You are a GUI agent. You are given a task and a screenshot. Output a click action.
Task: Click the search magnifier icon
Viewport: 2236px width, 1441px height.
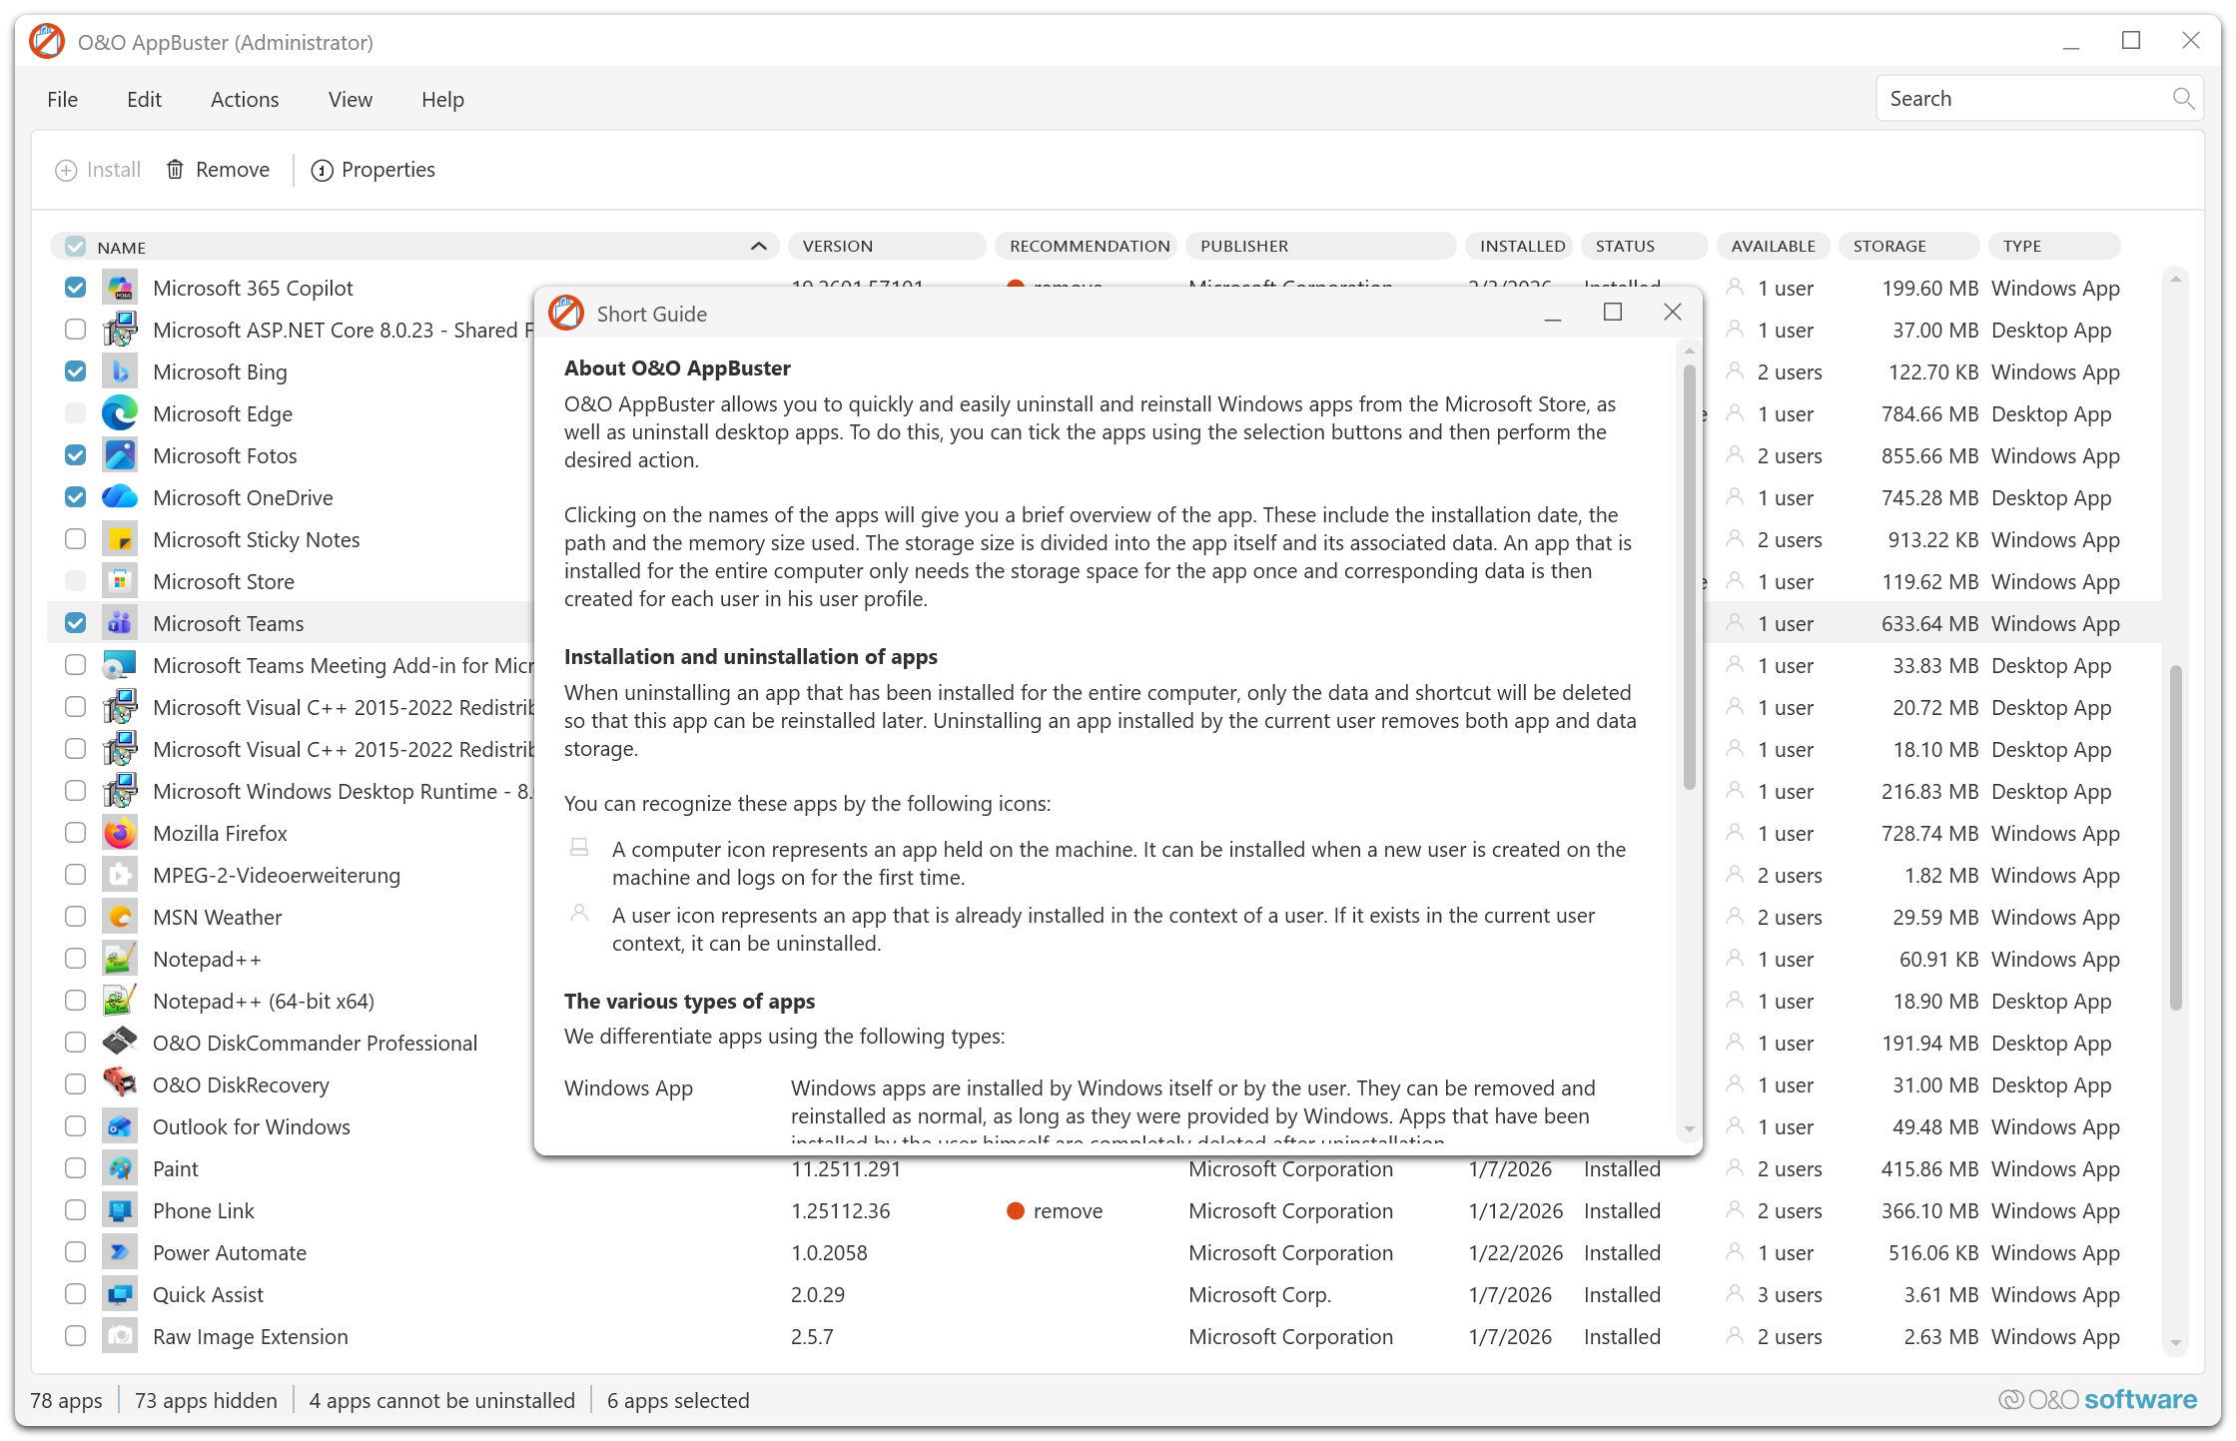point(2183,99)
